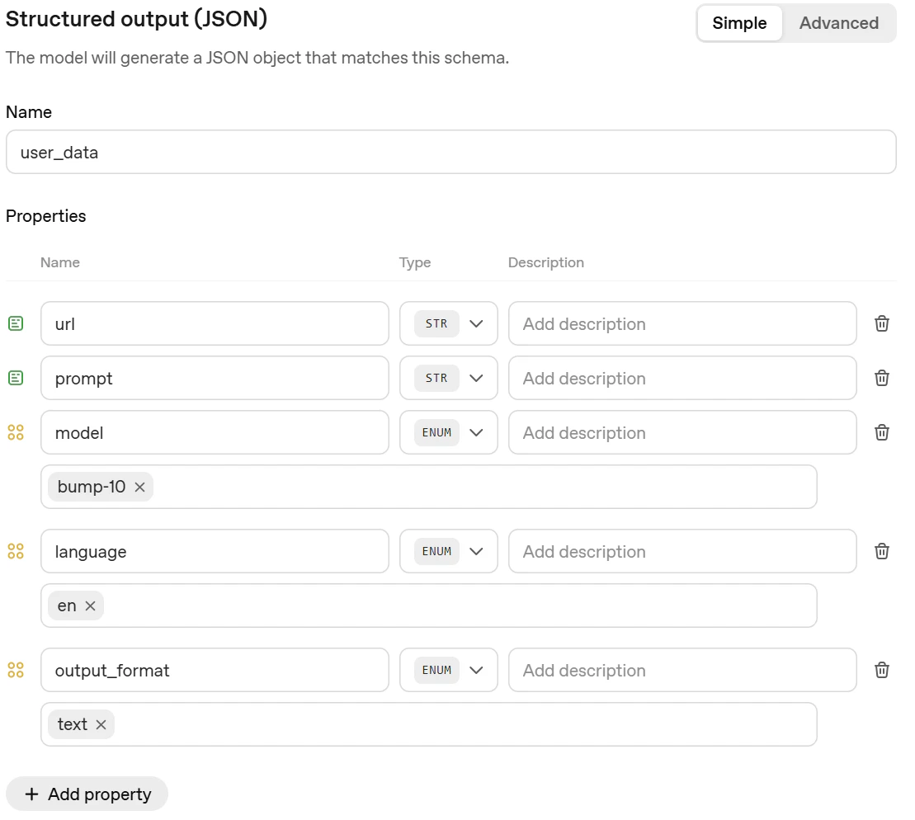Delete the url property with trash icon
Viewport: 915px width, 820px height.
(881, 323)
